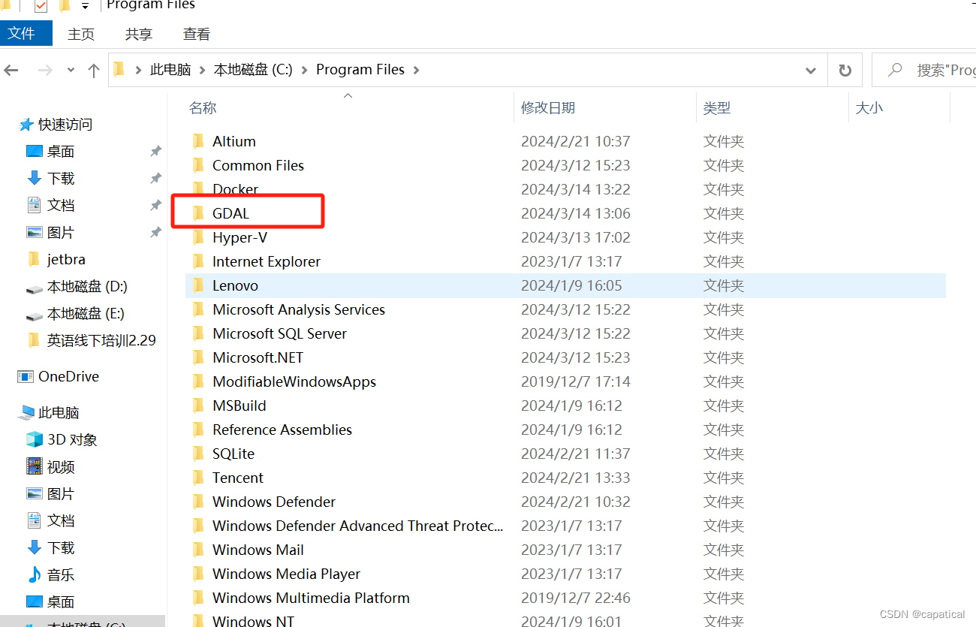Select the Altium folder icon

199,141
